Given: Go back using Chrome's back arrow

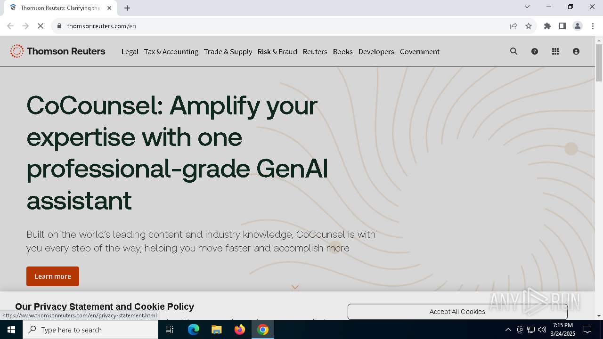Looking at the screenshot, I should (10, 26).
